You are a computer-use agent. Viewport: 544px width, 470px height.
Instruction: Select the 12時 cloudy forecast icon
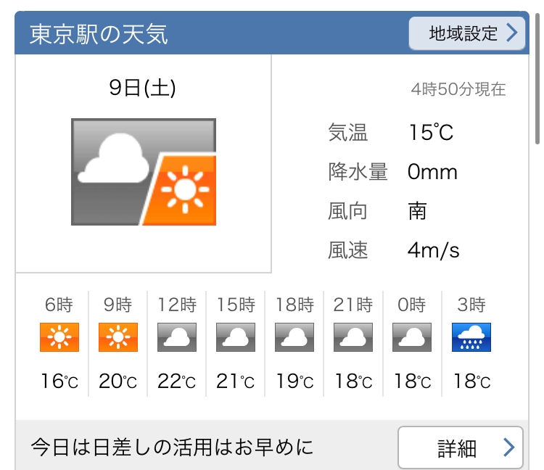point(177,337)
